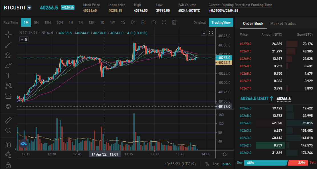This screenshot has height=169, width=317.
Task: Click the Buy 68% ratio bar
Action: point(266,162)
